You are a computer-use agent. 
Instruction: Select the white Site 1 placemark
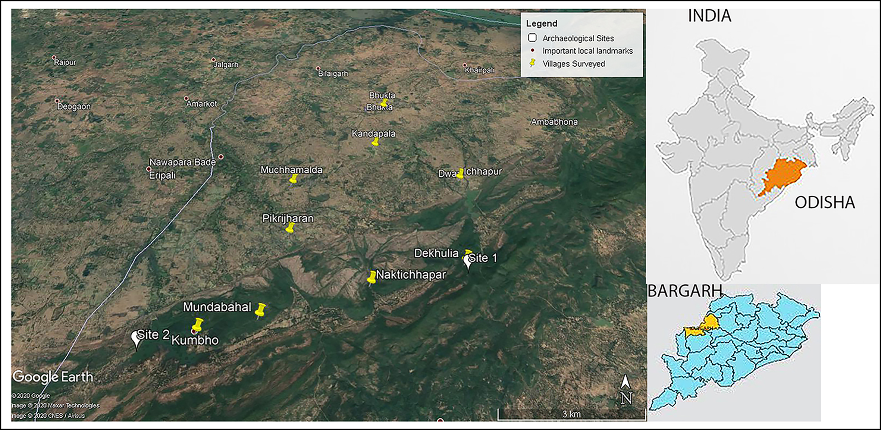tap(468, 261)
